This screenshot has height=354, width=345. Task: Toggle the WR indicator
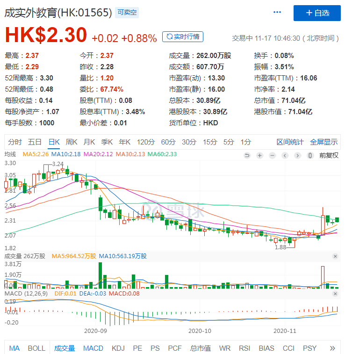coord(225,348)
